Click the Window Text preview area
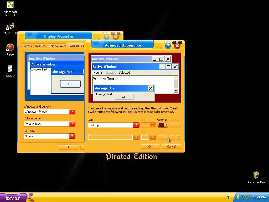Viewport: 269px width, 202px height. pyautogui.click(x=104, y=79)
